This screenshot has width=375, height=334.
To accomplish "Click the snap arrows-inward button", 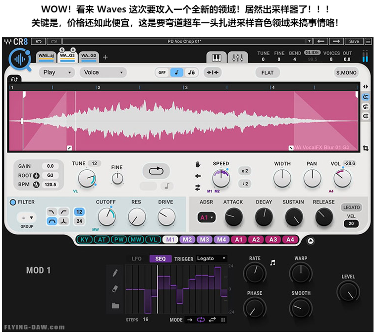I will [213, 72].
